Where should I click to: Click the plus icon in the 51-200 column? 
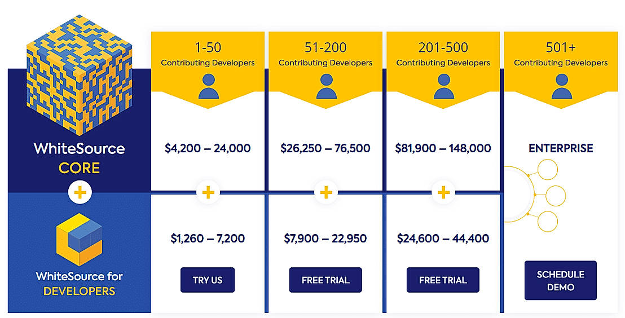325,193
